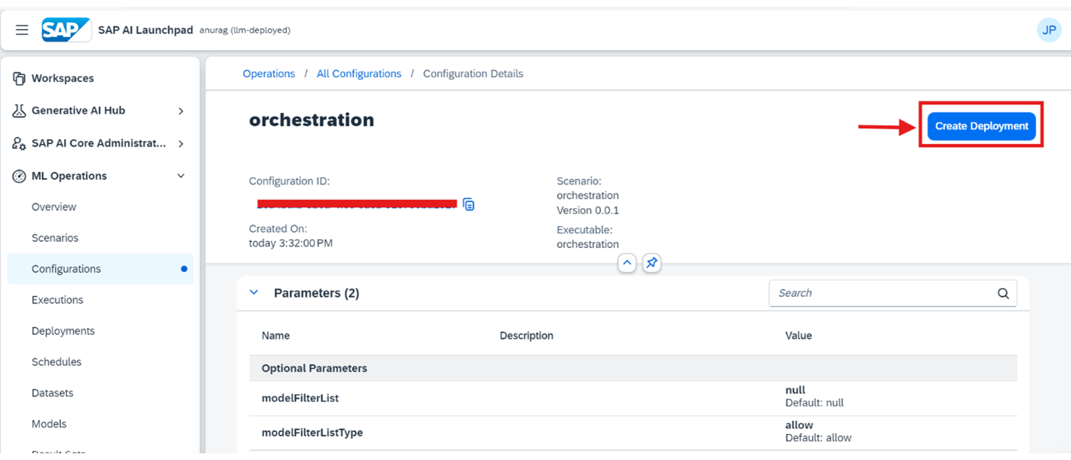The height and width of the screenshot is (460, 1071).
Task: Collapse the ML Operations section
Action: [x=181, y=176]
